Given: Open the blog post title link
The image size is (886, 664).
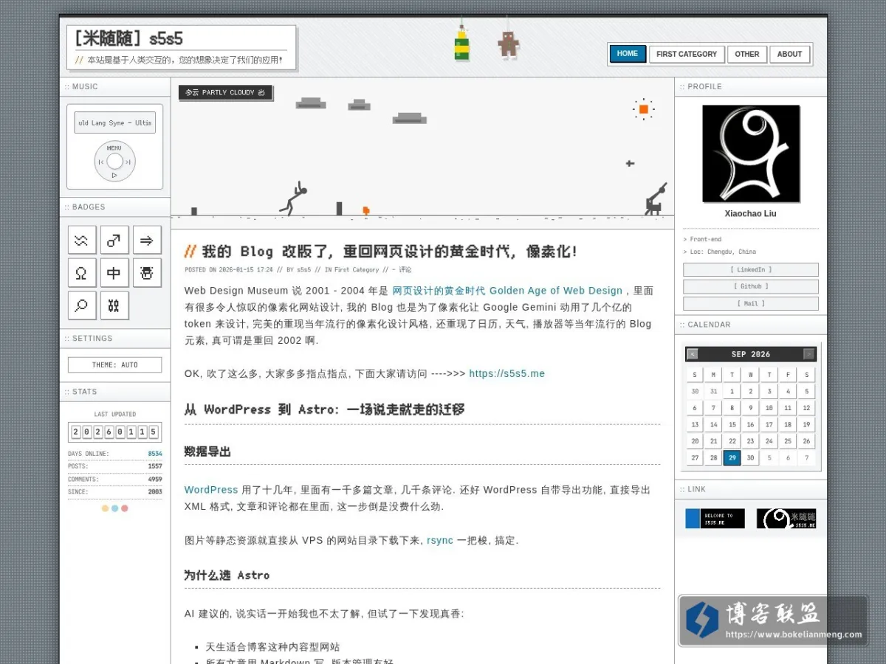Looking at the screenshot, I should (x=389, y=252).
